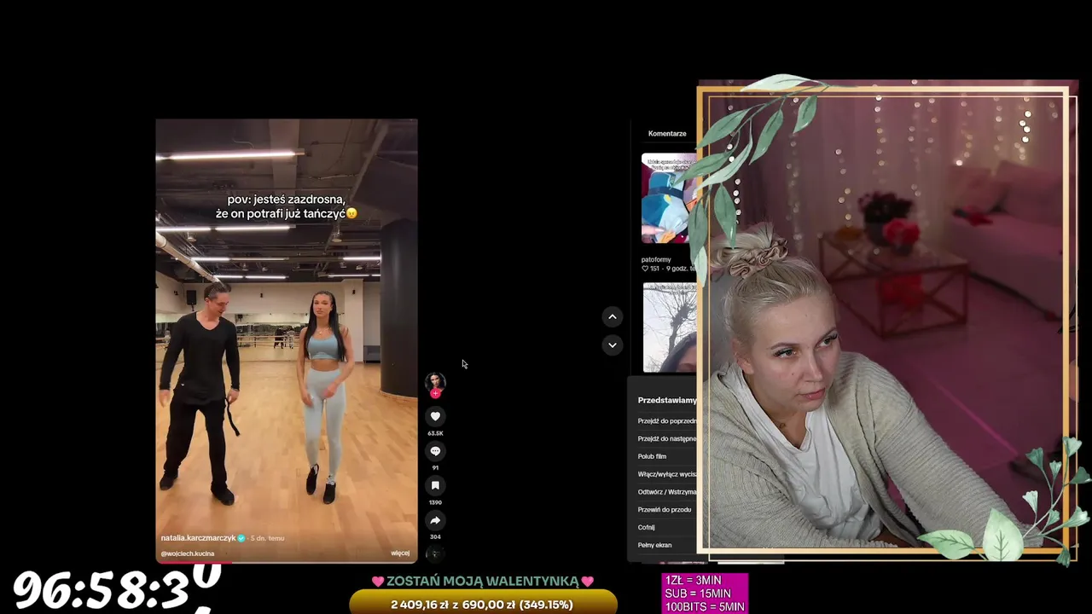Click the '100BITS = 5MIN' rate text
Image resolution: width=1092 pixels, height=614 pixels.
coord(705,607)
